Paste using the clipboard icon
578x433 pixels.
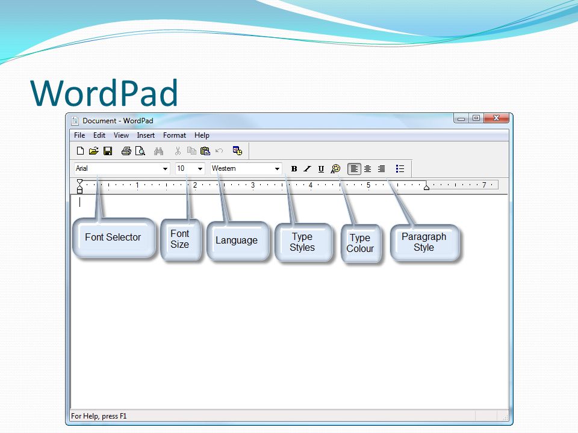click(205, 150)
